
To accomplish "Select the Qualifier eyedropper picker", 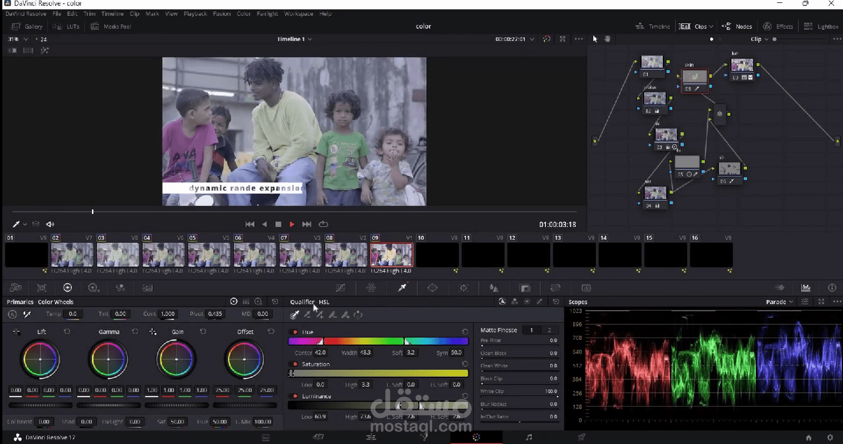I will click(294, 315).
